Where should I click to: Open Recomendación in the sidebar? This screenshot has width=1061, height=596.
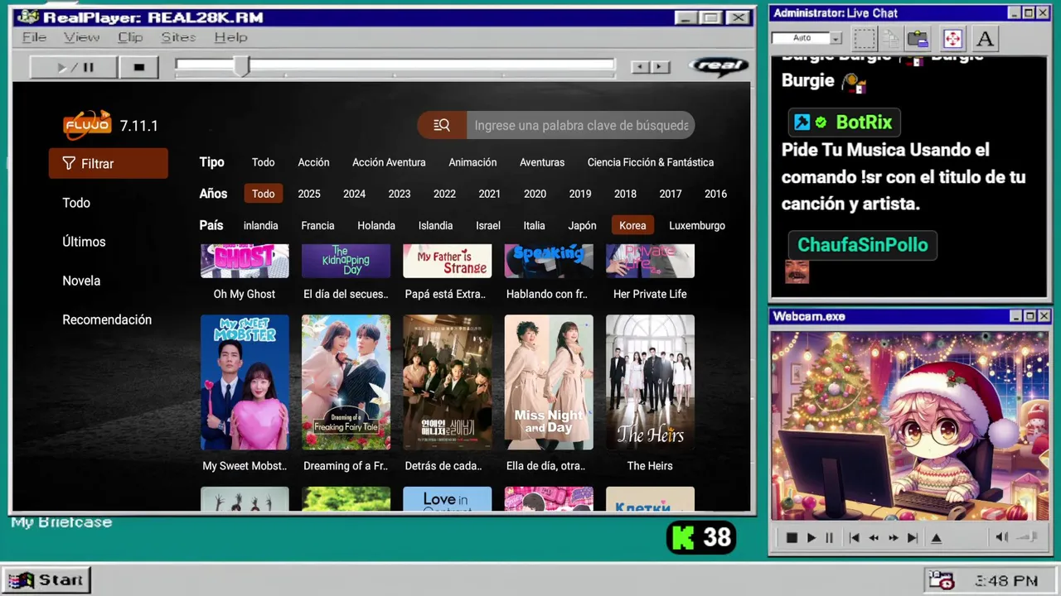(x=107, y=320)
